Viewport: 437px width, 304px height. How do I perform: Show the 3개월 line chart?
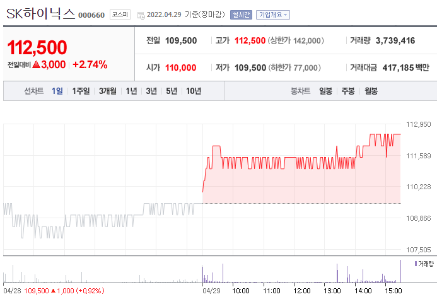coord(108,91)
